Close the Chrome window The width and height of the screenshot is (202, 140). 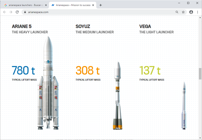197,3
